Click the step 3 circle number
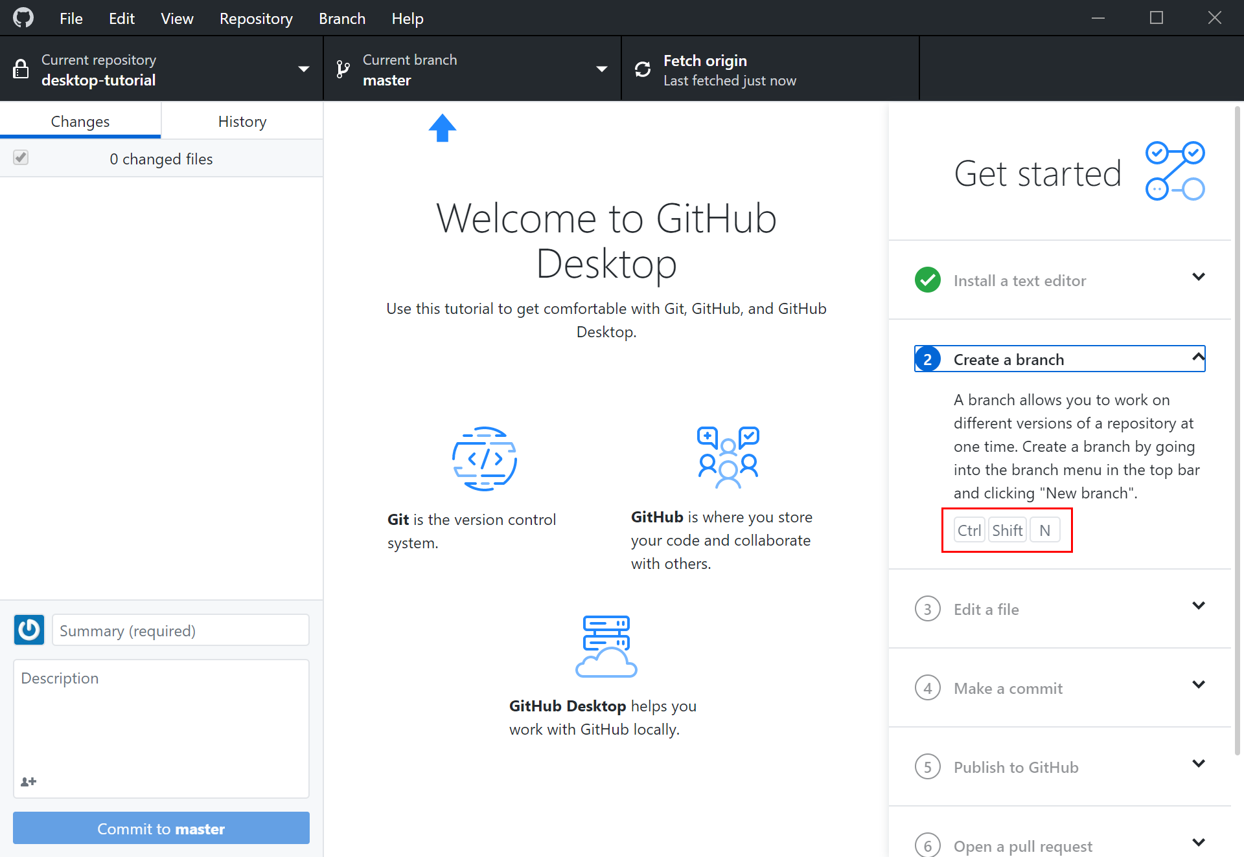 click(x=928, y=608)
